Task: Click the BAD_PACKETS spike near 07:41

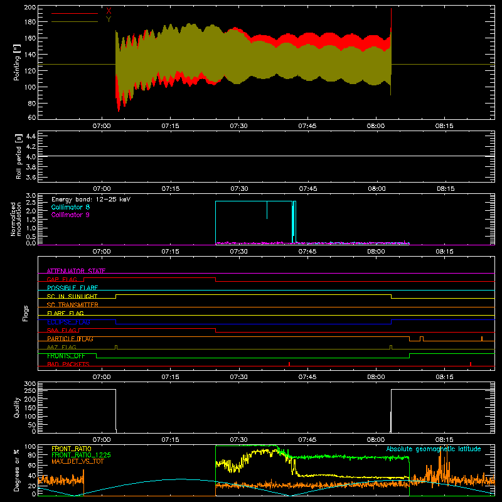Action: point(289,364)
